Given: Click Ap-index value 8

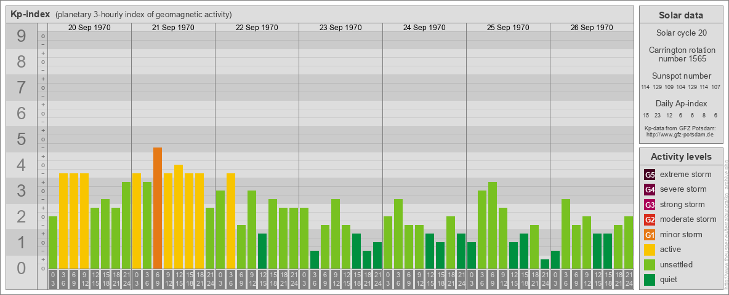Looking at the screenshot, I should click(x=704, y=115).
